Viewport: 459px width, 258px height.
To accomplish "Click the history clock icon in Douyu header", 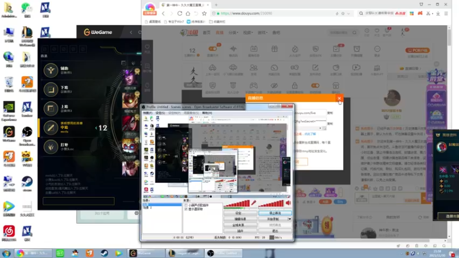I will coord(367,31).
